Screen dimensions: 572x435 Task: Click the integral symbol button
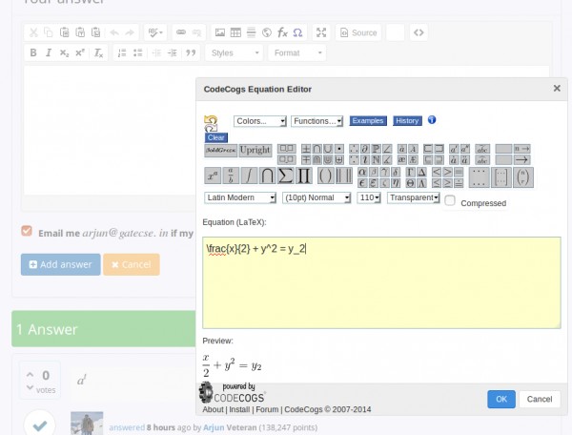tap(250, 176)
